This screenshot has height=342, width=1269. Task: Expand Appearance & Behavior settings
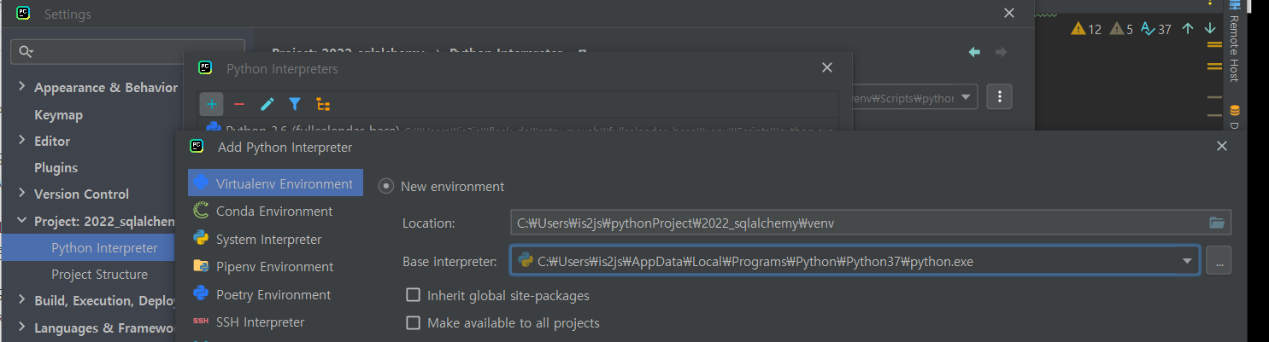(22, 88)
